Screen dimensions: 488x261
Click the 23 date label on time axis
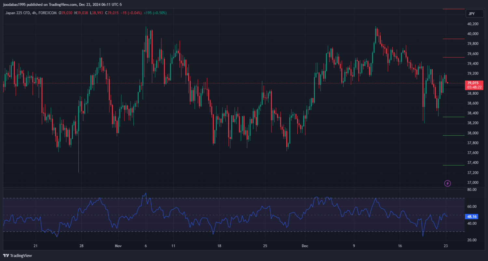point(446,246)
